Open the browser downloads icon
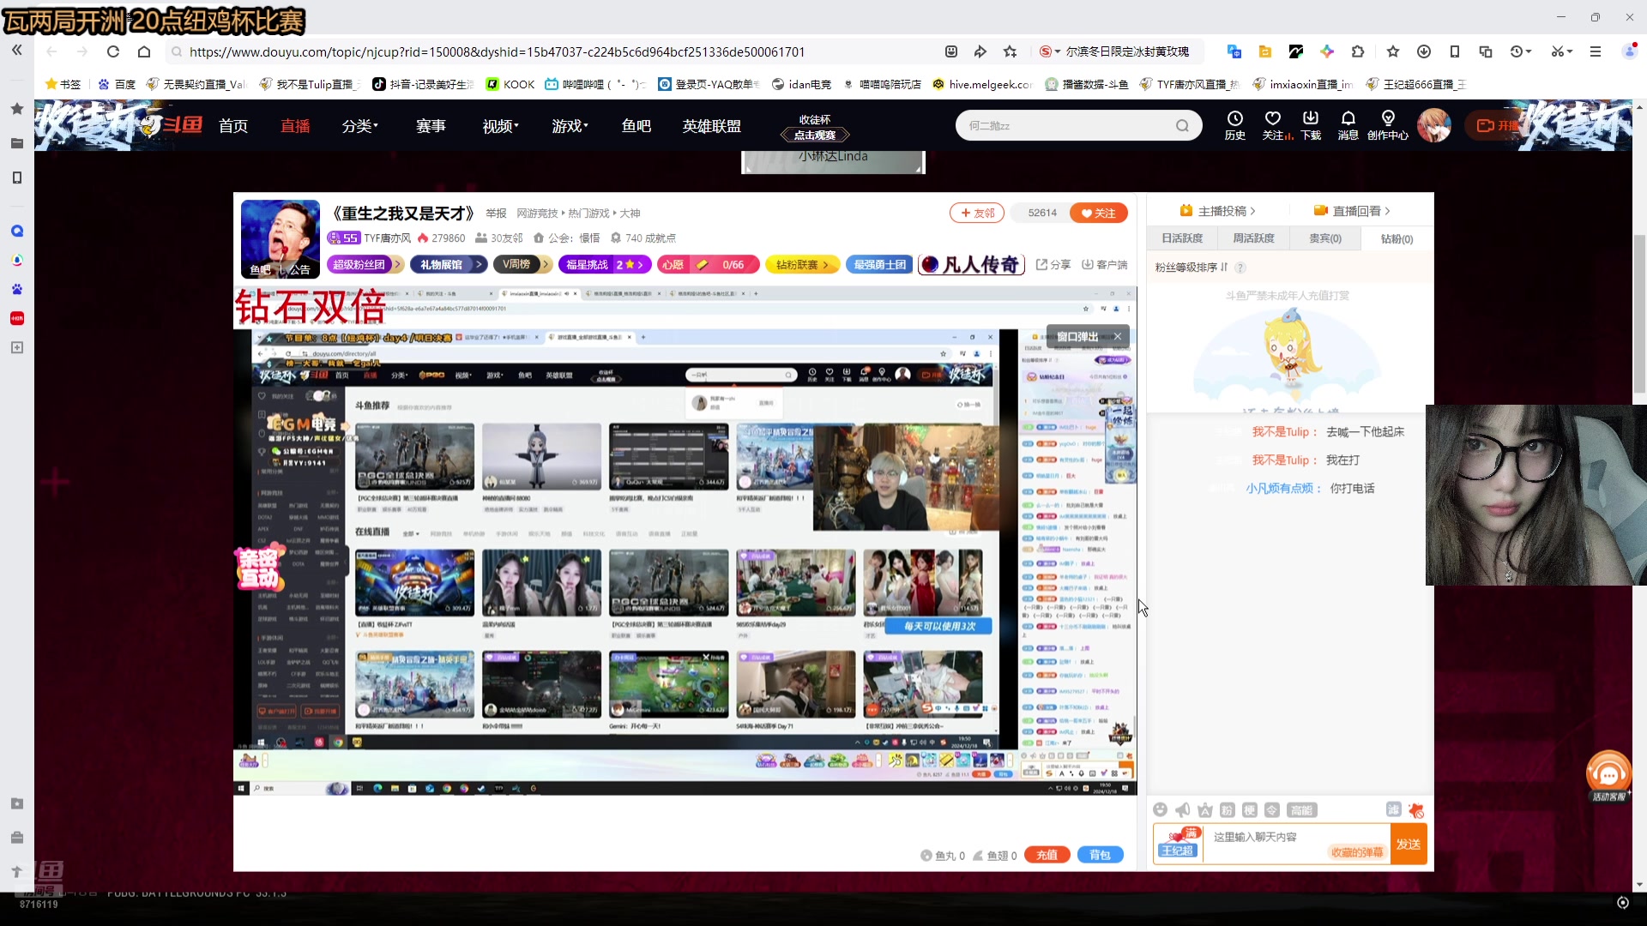The height and width of the screenshot is (926, 1647). click(1423, 51)
